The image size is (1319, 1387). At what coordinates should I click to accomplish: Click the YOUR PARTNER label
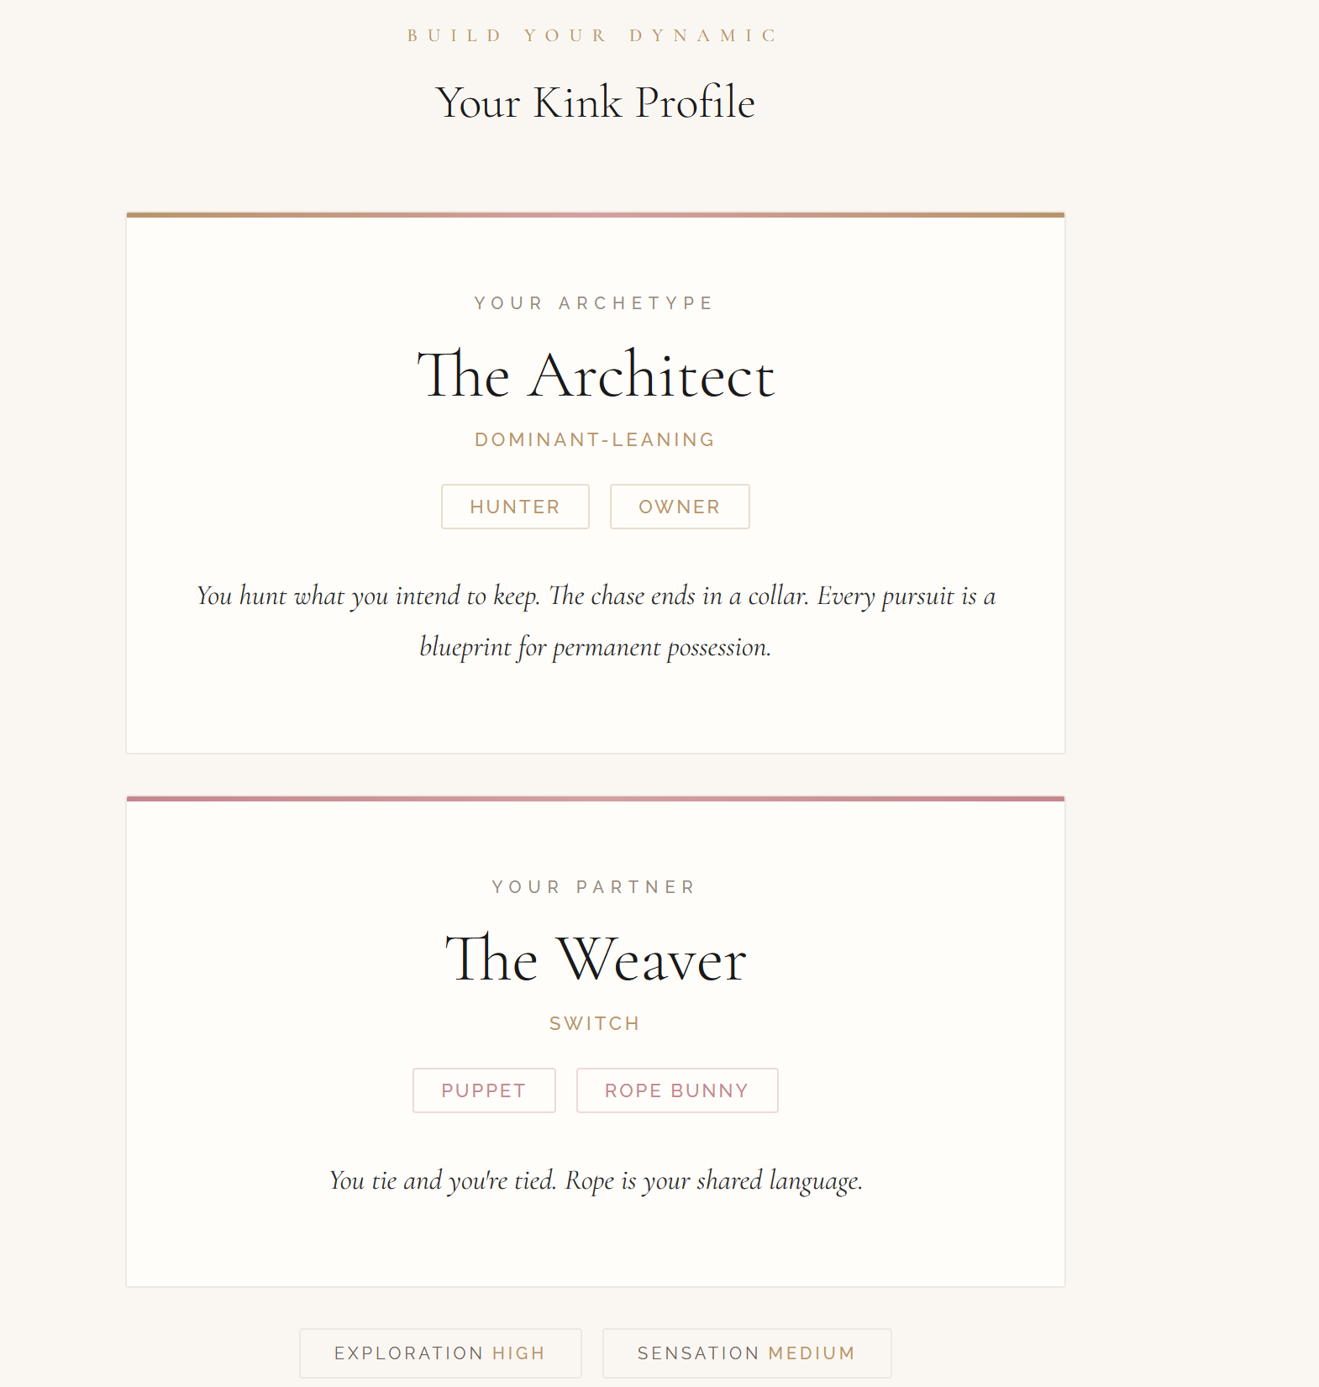tap(594, 887)
